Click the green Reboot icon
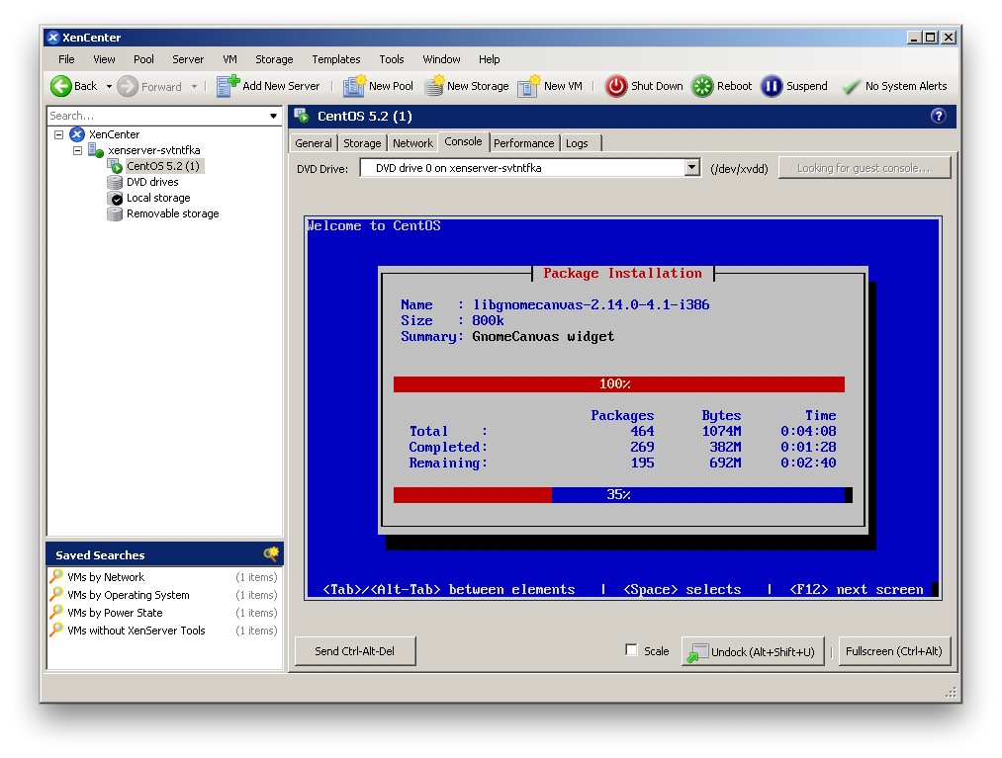This screenshot has width=1002, height=758. [702, 86]
